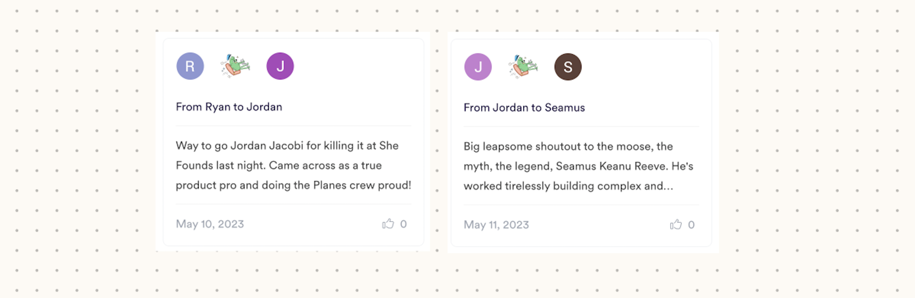The height and width of the screenshot is (298, 915).
Task: View the like count on the May 11 card
Action: 691,225
